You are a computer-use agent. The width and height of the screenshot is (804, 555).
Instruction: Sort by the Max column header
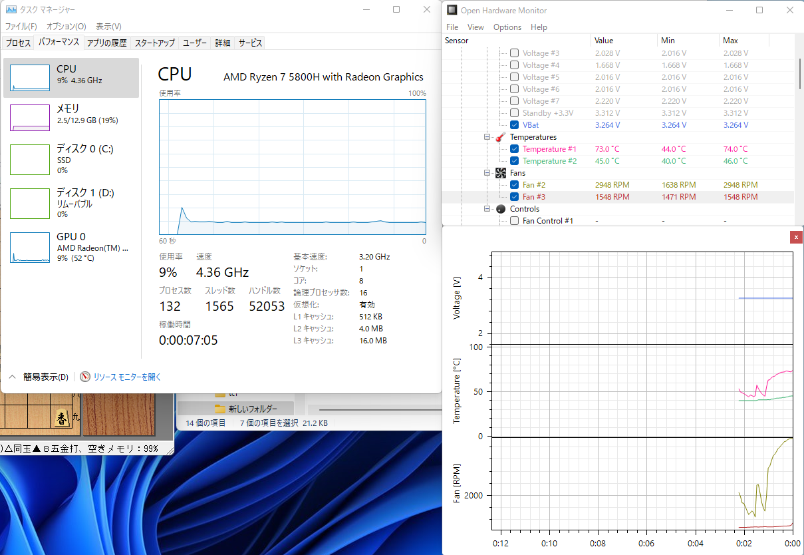pyautogui.click(x=744, y=41)
